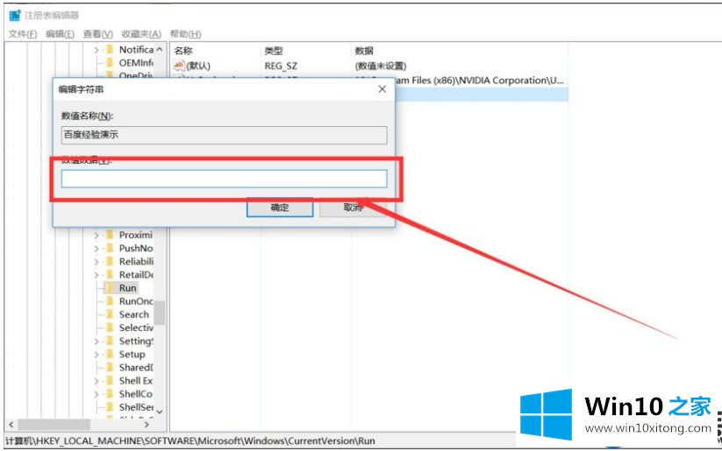Click the 数据 column header
722x451 pixels.
click(364, 51)
